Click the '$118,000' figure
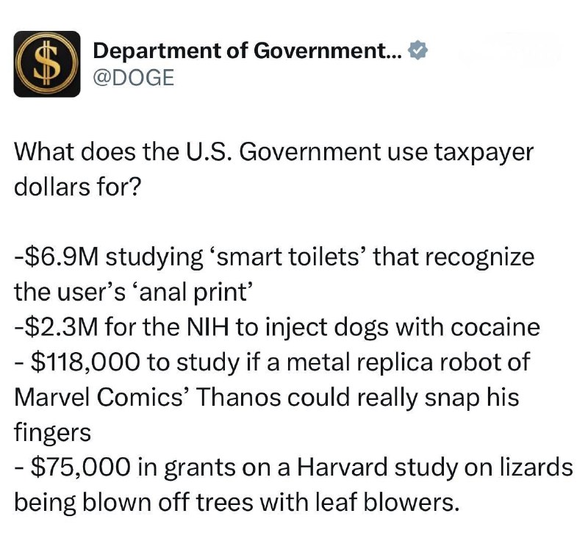 point(85,362)
